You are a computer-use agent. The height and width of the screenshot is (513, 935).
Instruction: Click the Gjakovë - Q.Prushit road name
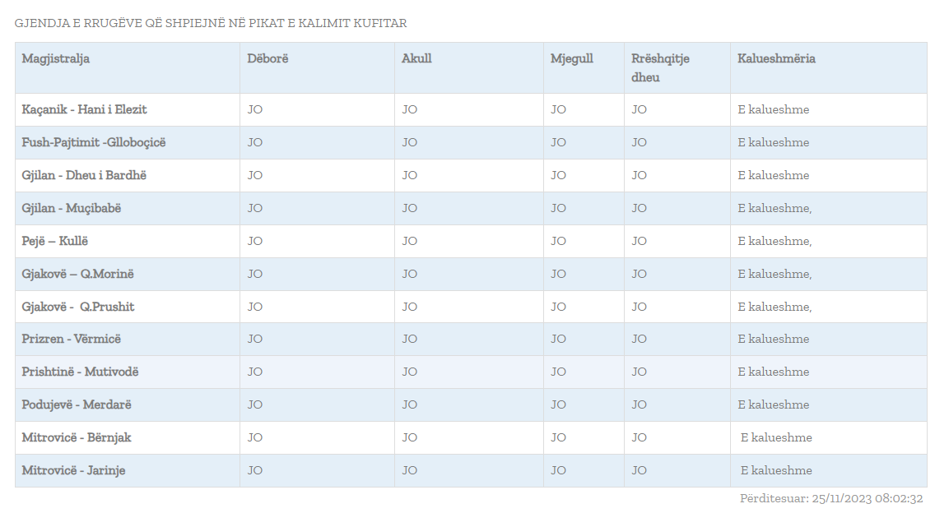[x=78, y=307]
